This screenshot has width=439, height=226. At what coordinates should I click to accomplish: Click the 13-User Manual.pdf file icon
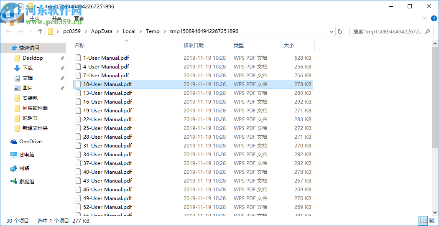79,93
